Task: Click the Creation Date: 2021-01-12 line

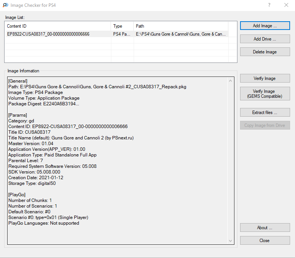Action: pos(36,177)
